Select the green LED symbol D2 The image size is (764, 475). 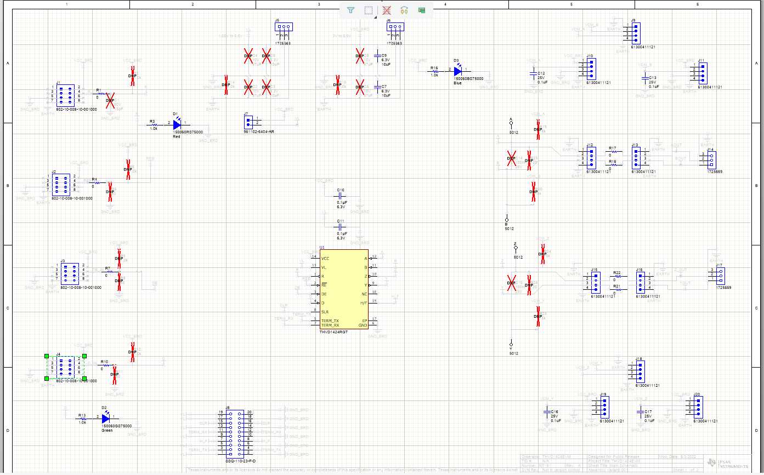click(106, 418)
